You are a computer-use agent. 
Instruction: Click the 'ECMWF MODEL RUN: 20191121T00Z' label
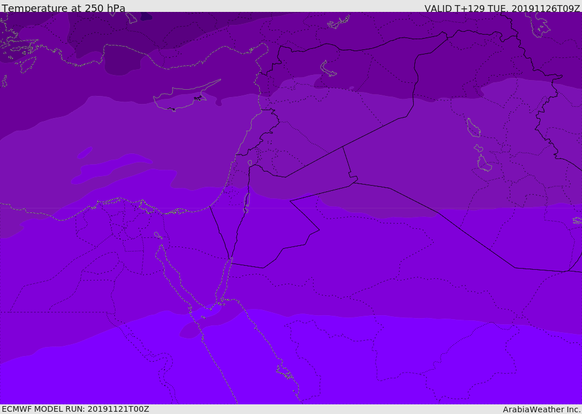pos(76,409)
